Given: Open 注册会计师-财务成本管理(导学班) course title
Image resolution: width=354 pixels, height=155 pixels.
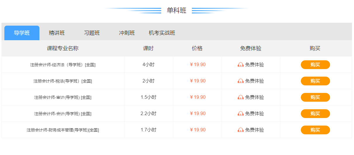Looking at the screenshot, I should (x=63, y=130).
